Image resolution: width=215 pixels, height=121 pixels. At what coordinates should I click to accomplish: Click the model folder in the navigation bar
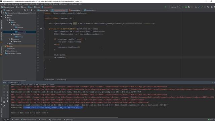pos(37,7)
